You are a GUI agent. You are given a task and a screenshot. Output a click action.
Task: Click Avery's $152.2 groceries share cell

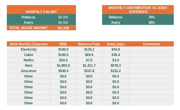115,71
